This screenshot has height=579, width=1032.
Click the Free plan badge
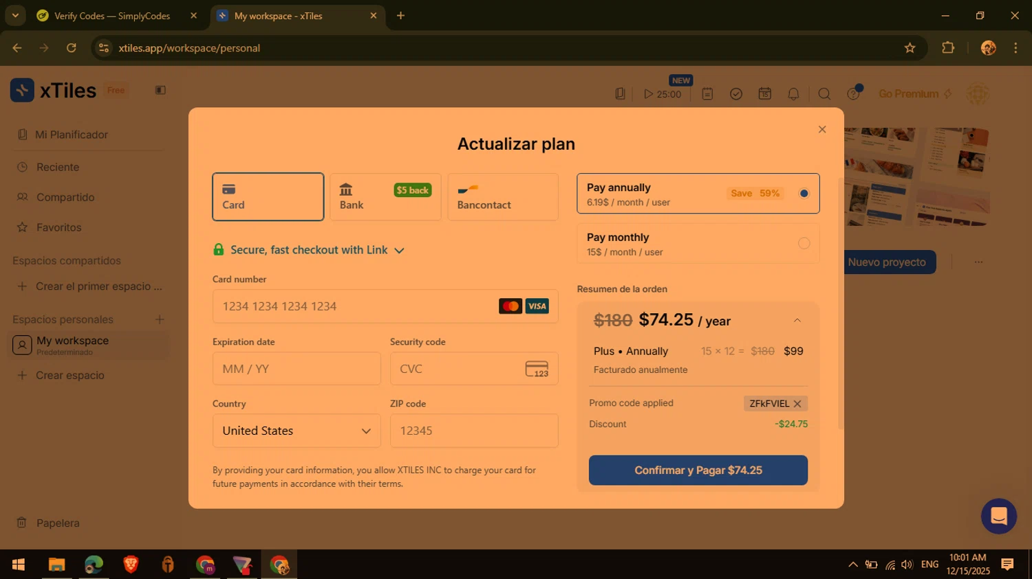click(x=116, y=90)
